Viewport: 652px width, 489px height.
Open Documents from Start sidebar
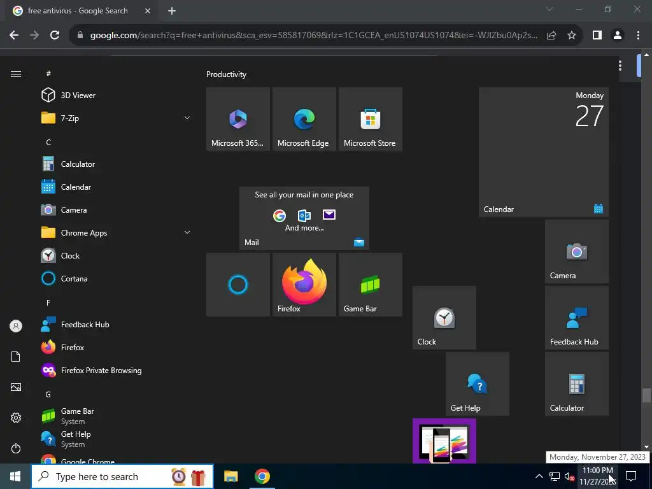coord(16,357)
